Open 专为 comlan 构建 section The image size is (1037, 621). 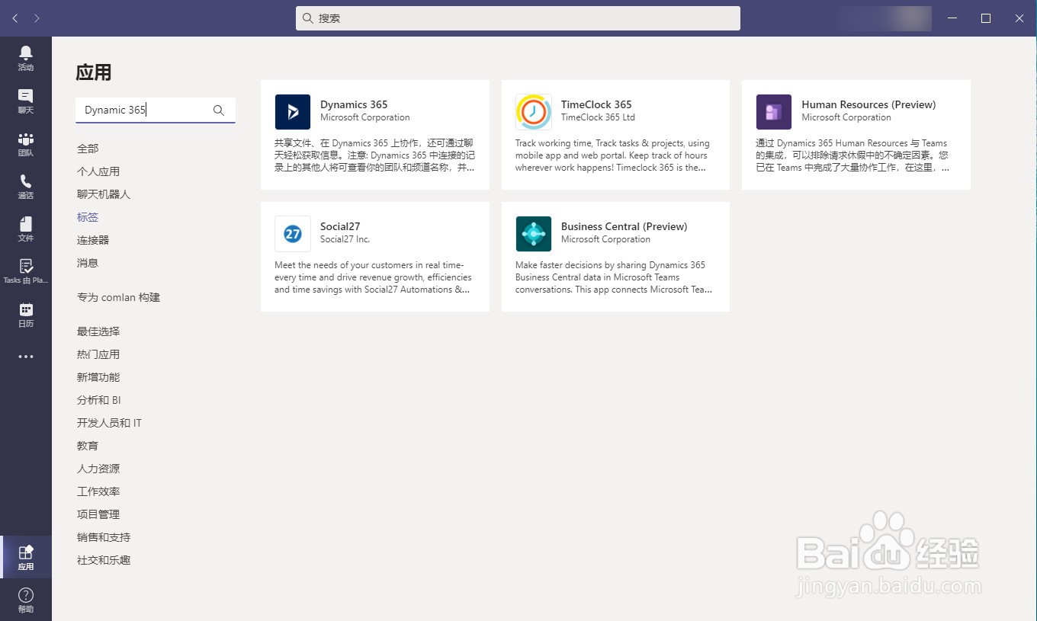click(x=118, y=297)
